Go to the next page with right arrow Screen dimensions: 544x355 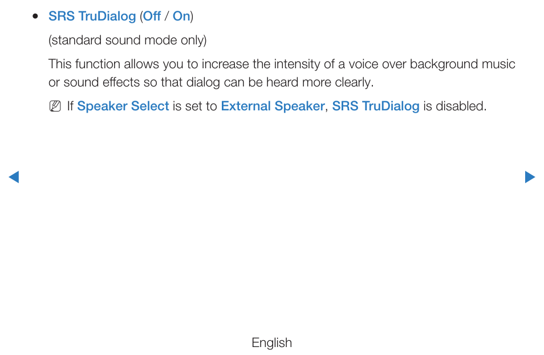pyautogui.click(x=530, y=177)
